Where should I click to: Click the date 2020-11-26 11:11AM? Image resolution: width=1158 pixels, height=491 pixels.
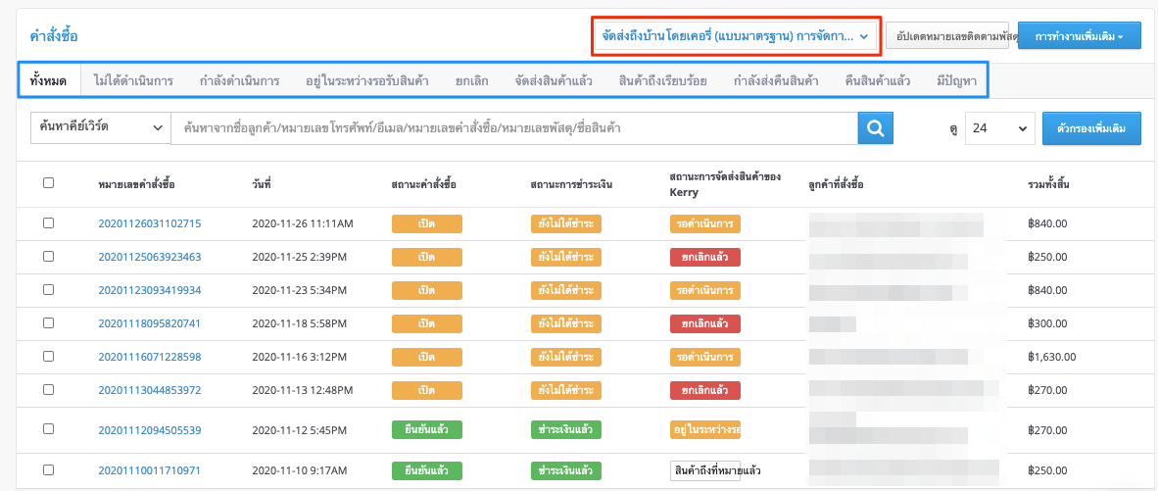click(x=303, y=223)
